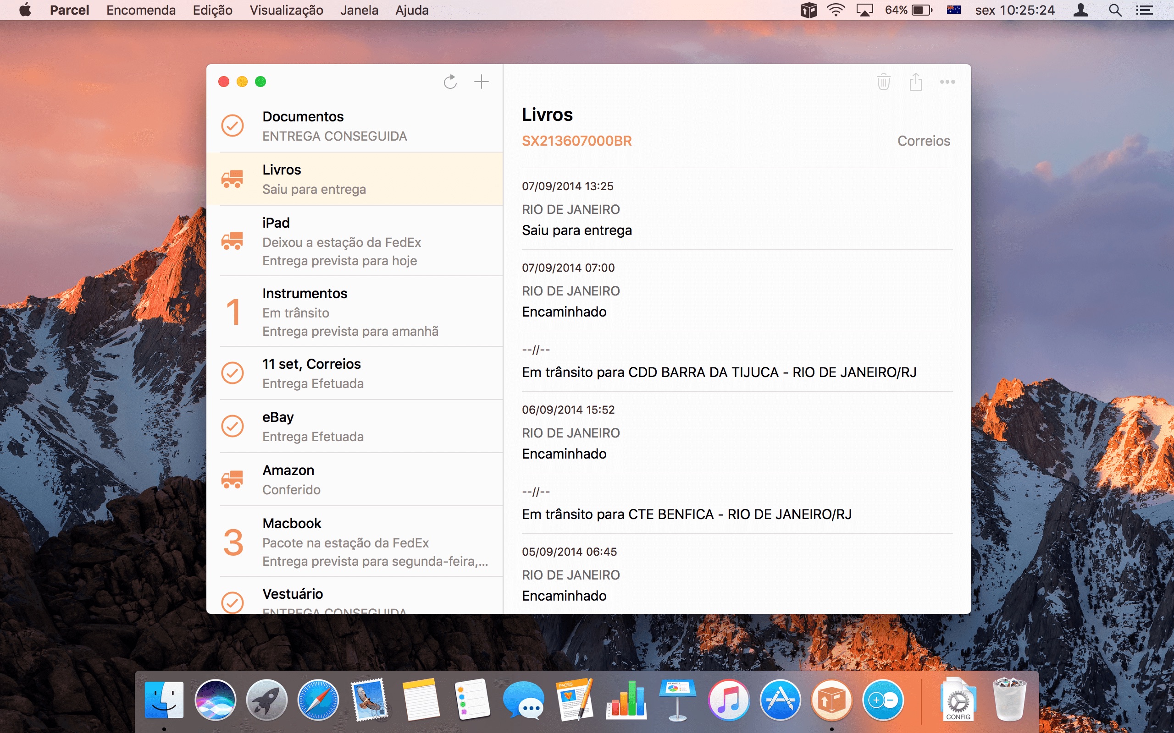Screen dimensions: 1174x733
Task: Launch iTunes from the Dock
Action: (729, 700)
